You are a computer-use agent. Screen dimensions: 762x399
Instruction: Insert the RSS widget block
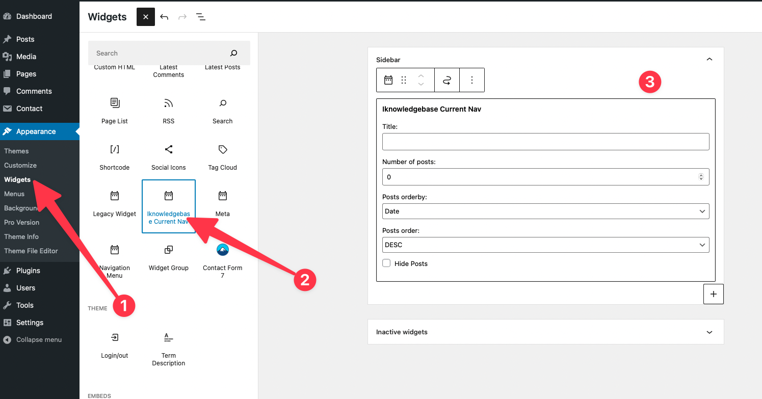[x=168, y=111]
